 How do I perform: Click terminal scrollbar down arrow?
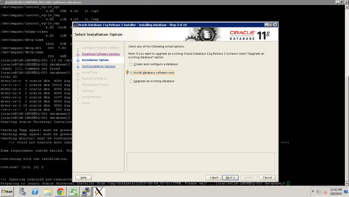pyautogui.click(x=347, y=184)
